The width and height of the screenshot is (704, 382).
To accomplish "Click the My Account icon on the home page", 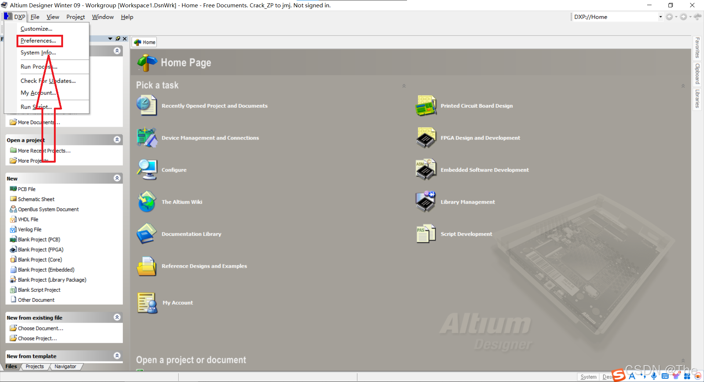I will coord(147,303).
